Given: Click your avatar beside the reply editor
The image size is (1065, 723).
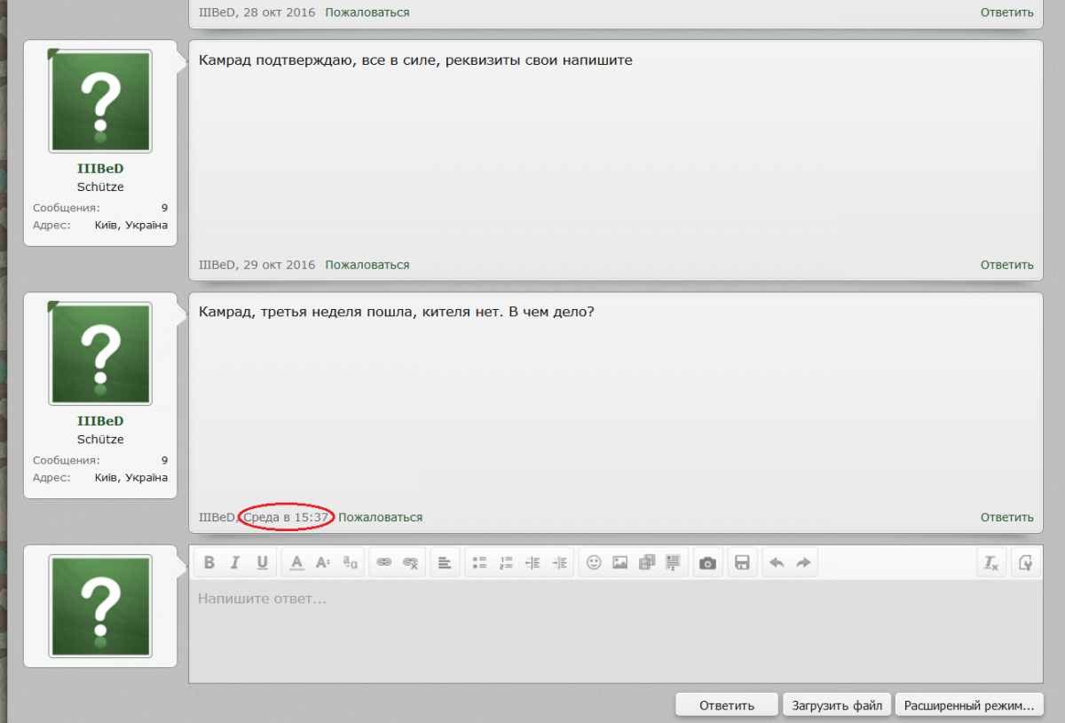Looking at the screenshot, I should click(100, 607).
